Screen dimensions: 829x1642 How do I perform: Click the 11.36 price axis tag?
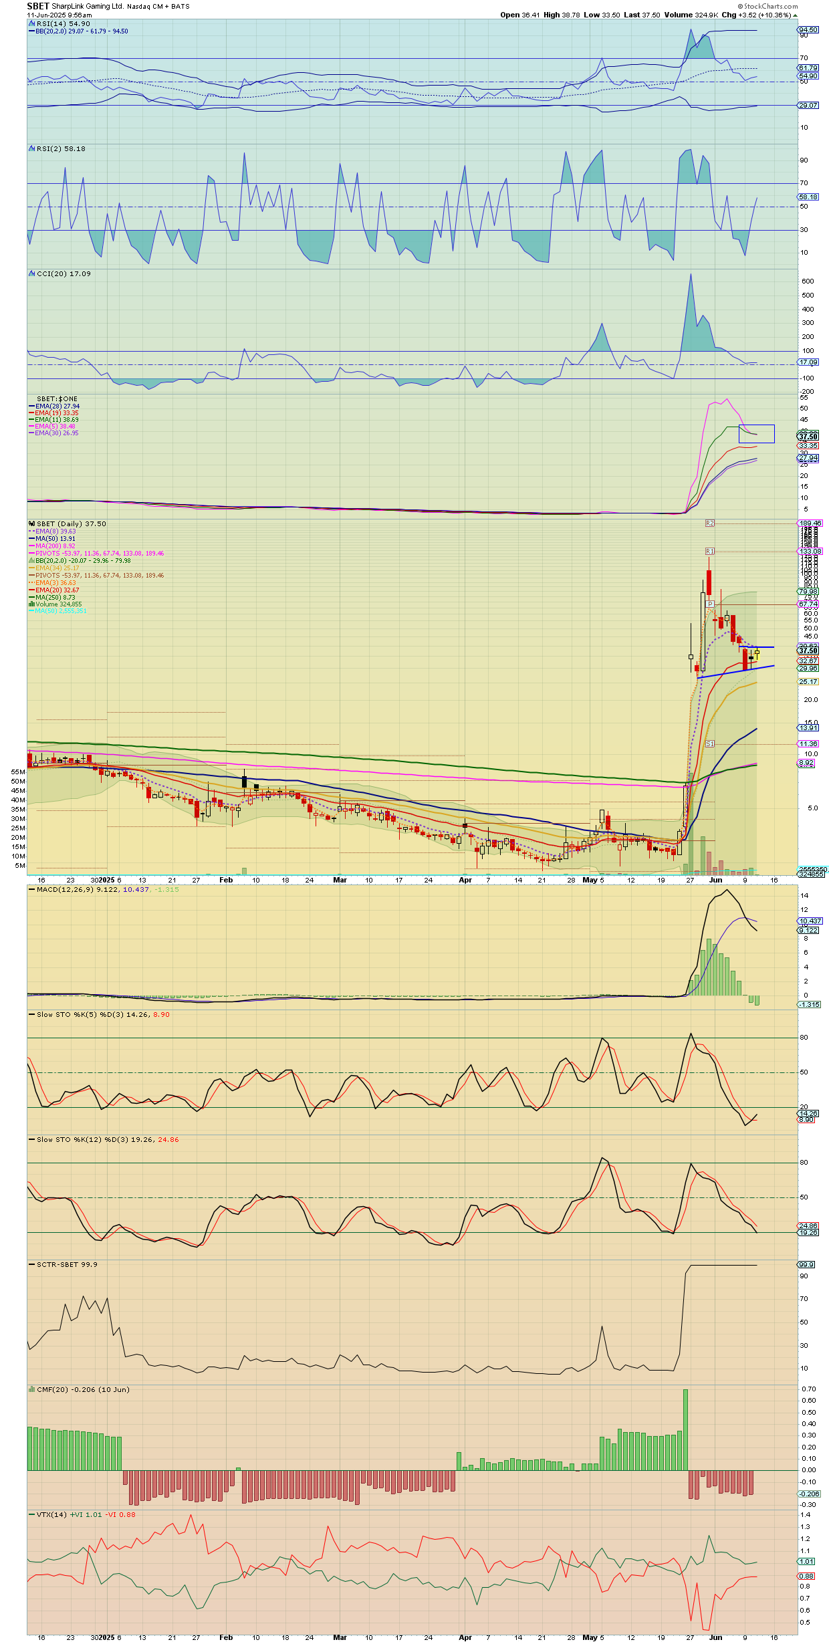pyautogui.click(x=808, y=744)
